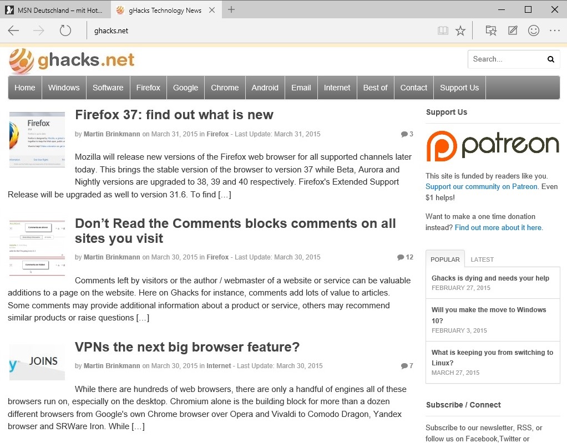Switch to the MSN Deutschland tab
This screenshot has height=443, width=567.
(x=55, y=10)
